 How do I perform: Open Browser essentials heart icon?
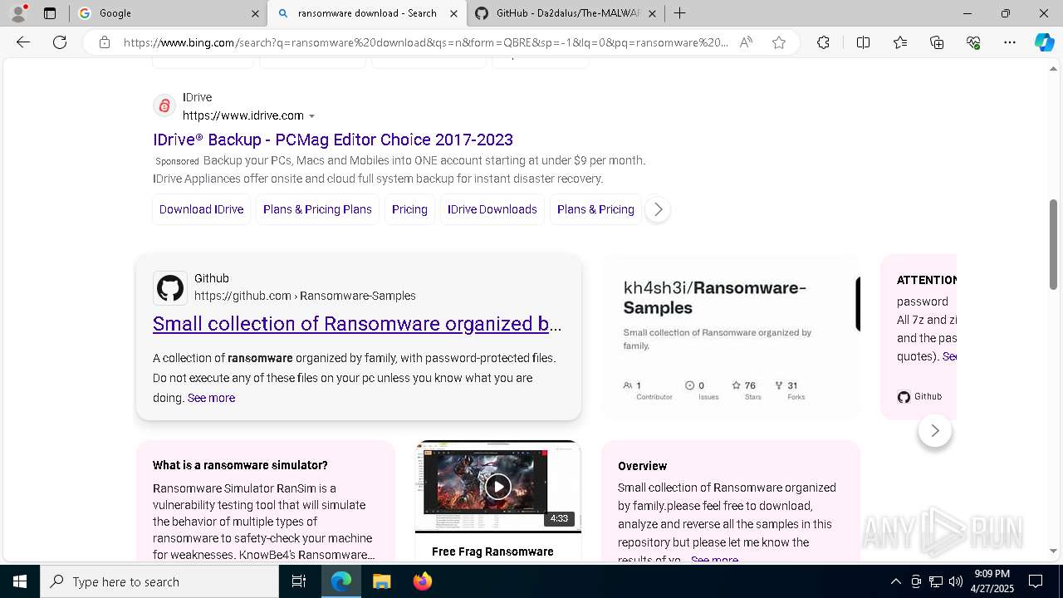coord(973,42)
